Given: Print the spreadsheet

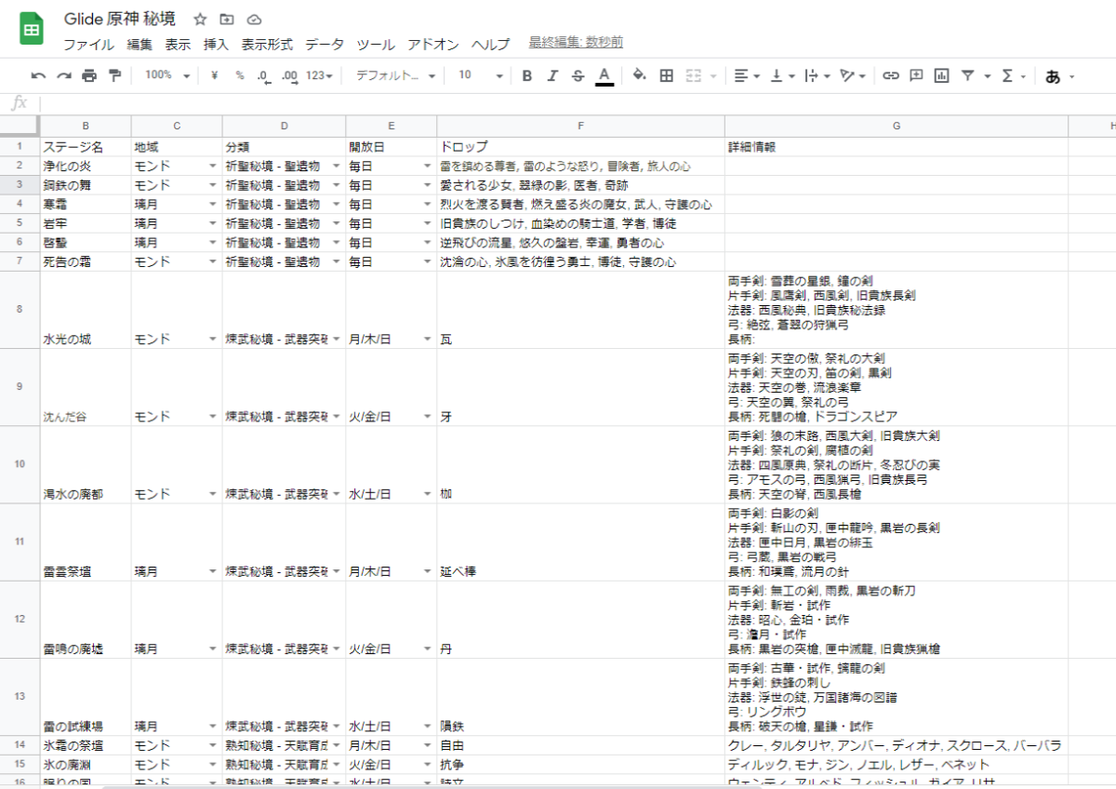Looking at the screenshot, I should (x=89, y=76).
